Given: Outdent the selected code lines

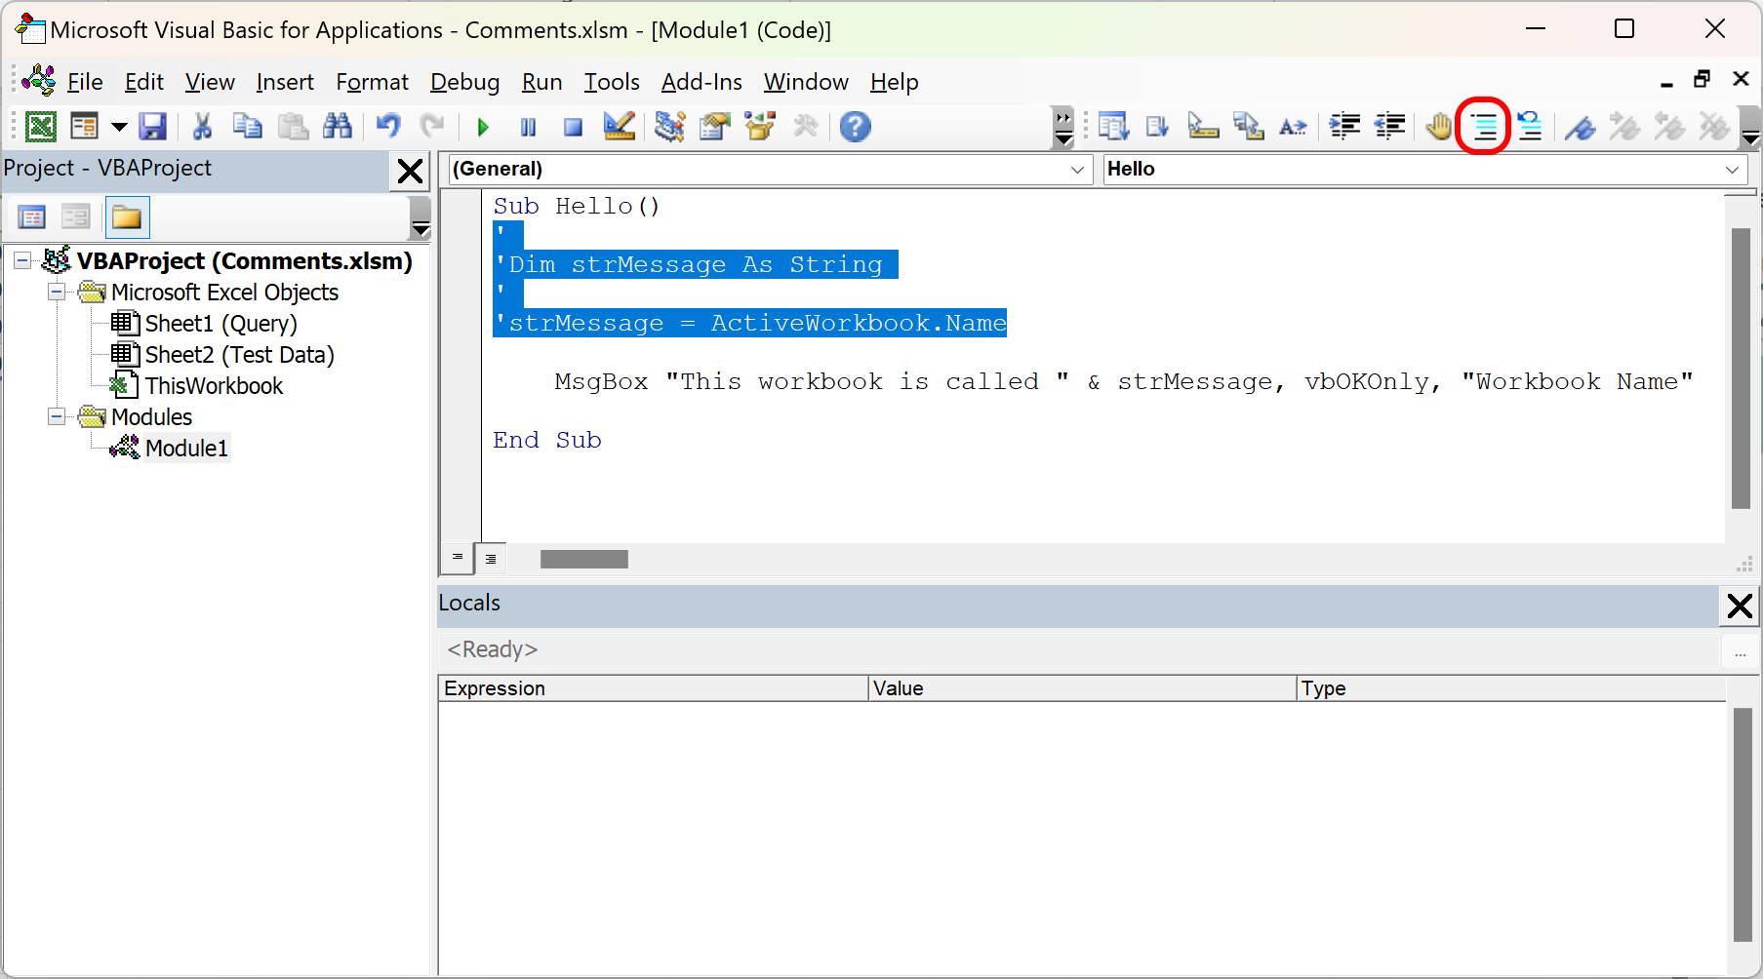Looking at the screenshot, I should tap(1389, 127).
